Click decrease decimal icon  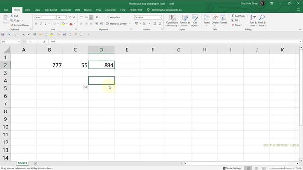coord(160,24)
